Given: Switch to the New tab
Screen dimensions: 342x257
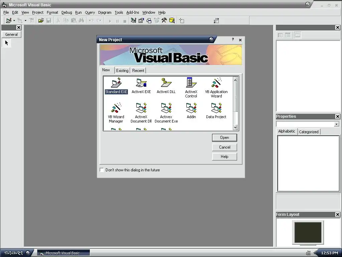Looking at the screenshot, I should (x=106, y=70).
